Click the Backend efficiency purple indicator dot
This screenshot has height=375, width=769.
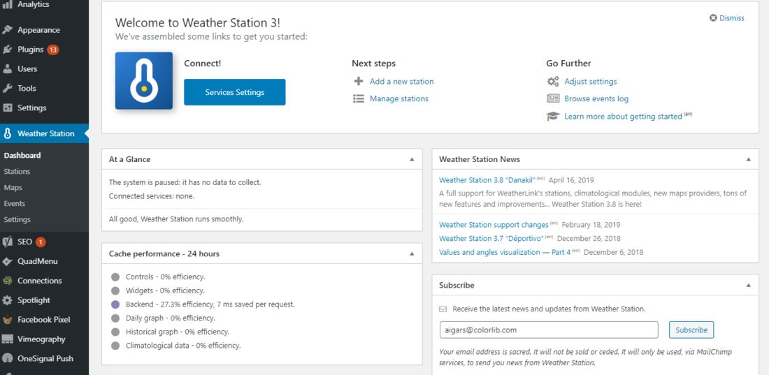click(115, 304)
